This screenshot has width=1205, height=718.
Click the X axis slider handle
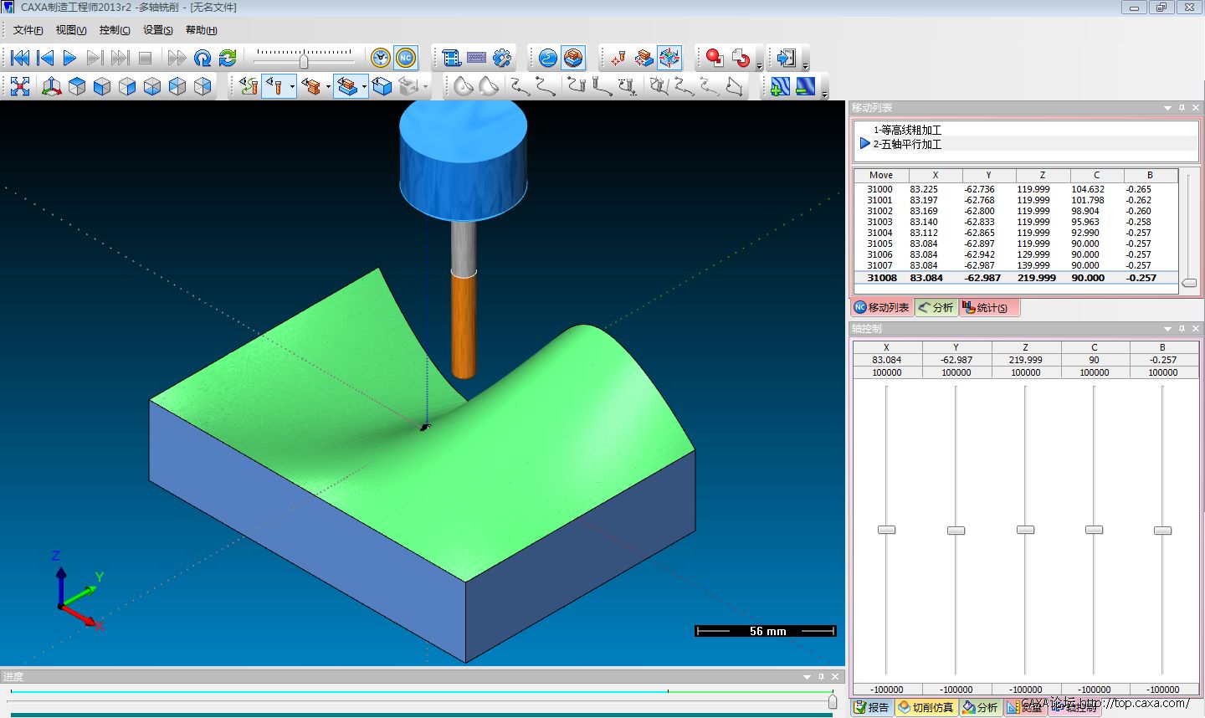click(x=886, y=530)
